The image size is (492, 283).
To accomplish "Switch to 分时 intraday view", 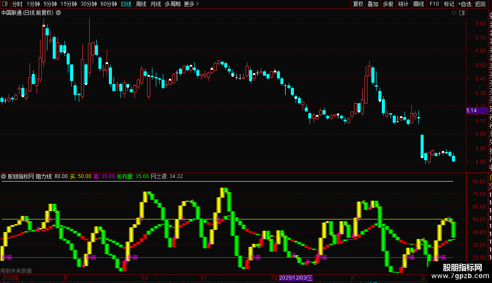I will coord(17,4).
